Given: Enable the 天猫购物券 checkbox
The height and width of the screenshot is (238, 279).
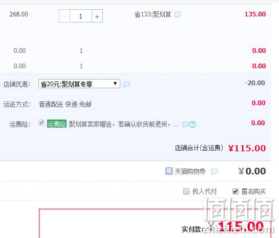Looking at the screenshot, I should point(169,171).
